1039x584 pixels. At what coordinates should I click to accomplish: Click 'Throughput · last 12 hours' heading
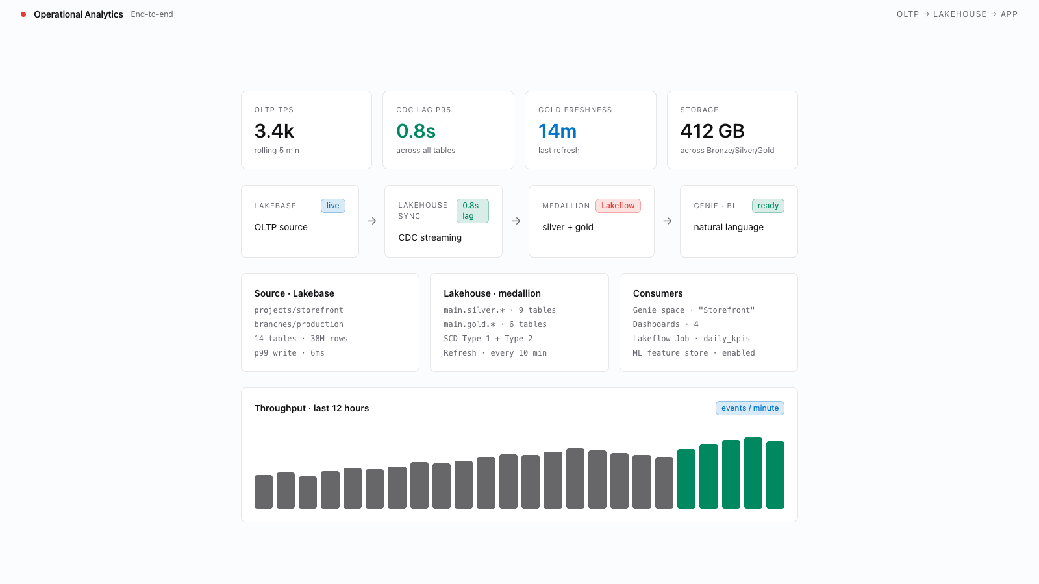pyautogui.click(x=312, y=408)
